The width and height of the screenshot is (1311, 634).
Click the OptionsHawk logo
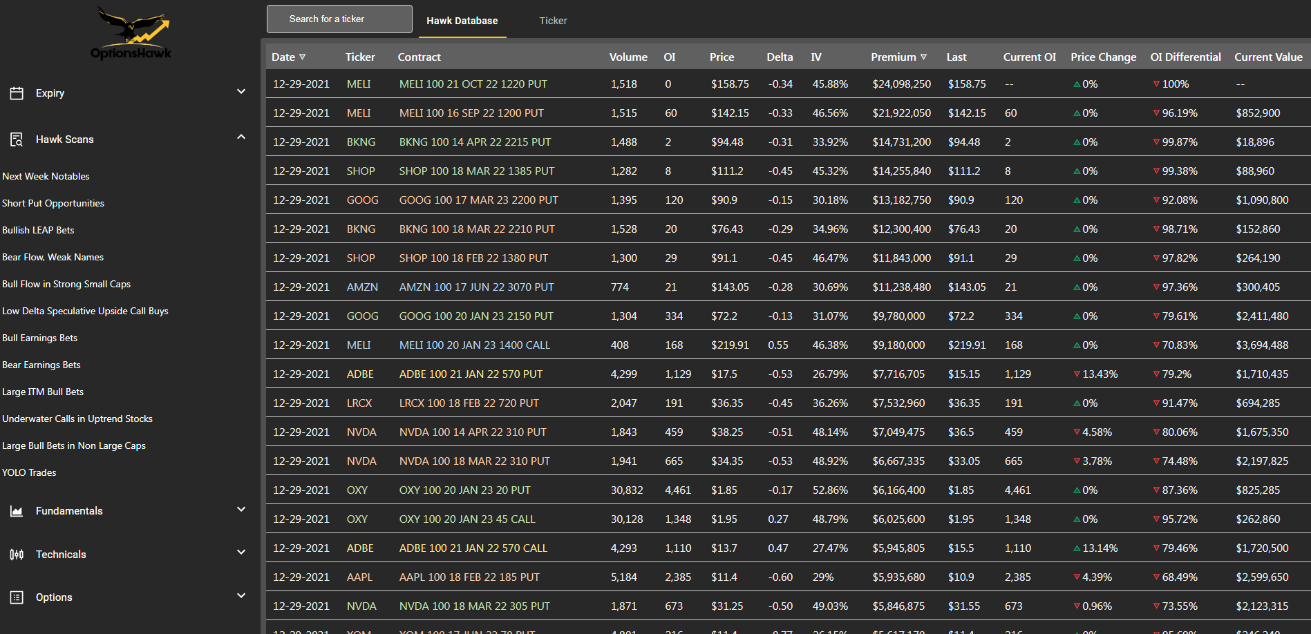[x=131, y=33]
